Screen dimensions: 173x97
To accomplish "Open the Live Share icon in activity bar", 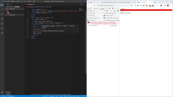I will point(2,33).
